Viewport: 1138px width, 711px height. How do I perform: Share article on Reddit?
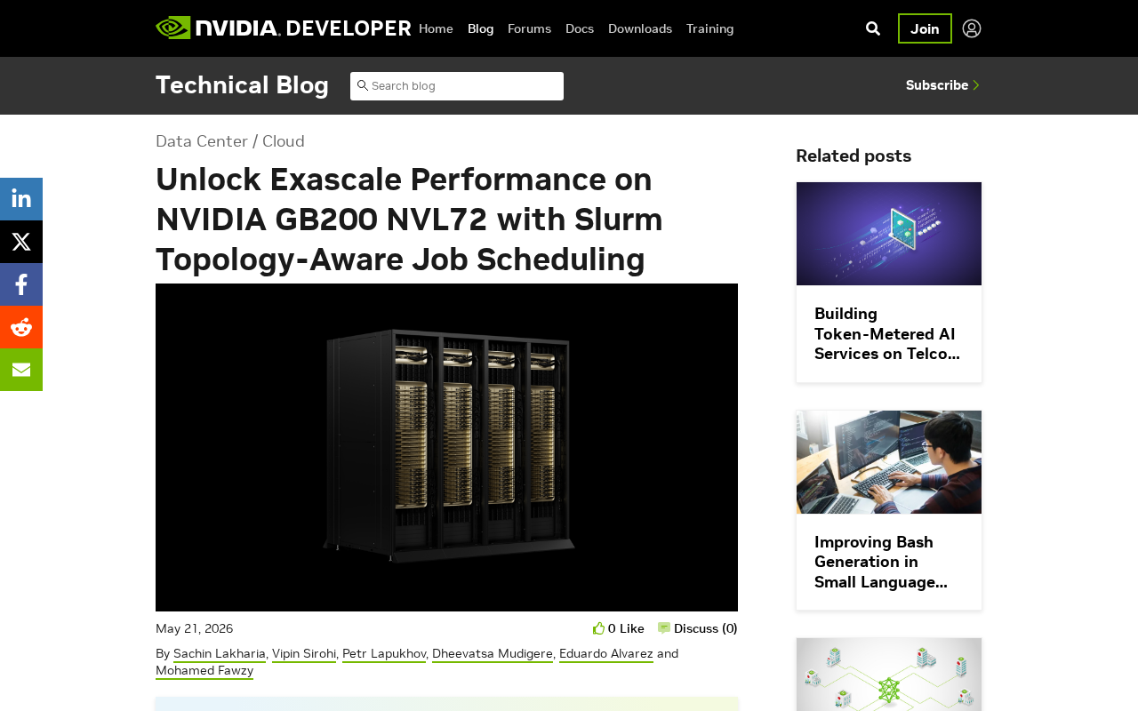point(21,327)
